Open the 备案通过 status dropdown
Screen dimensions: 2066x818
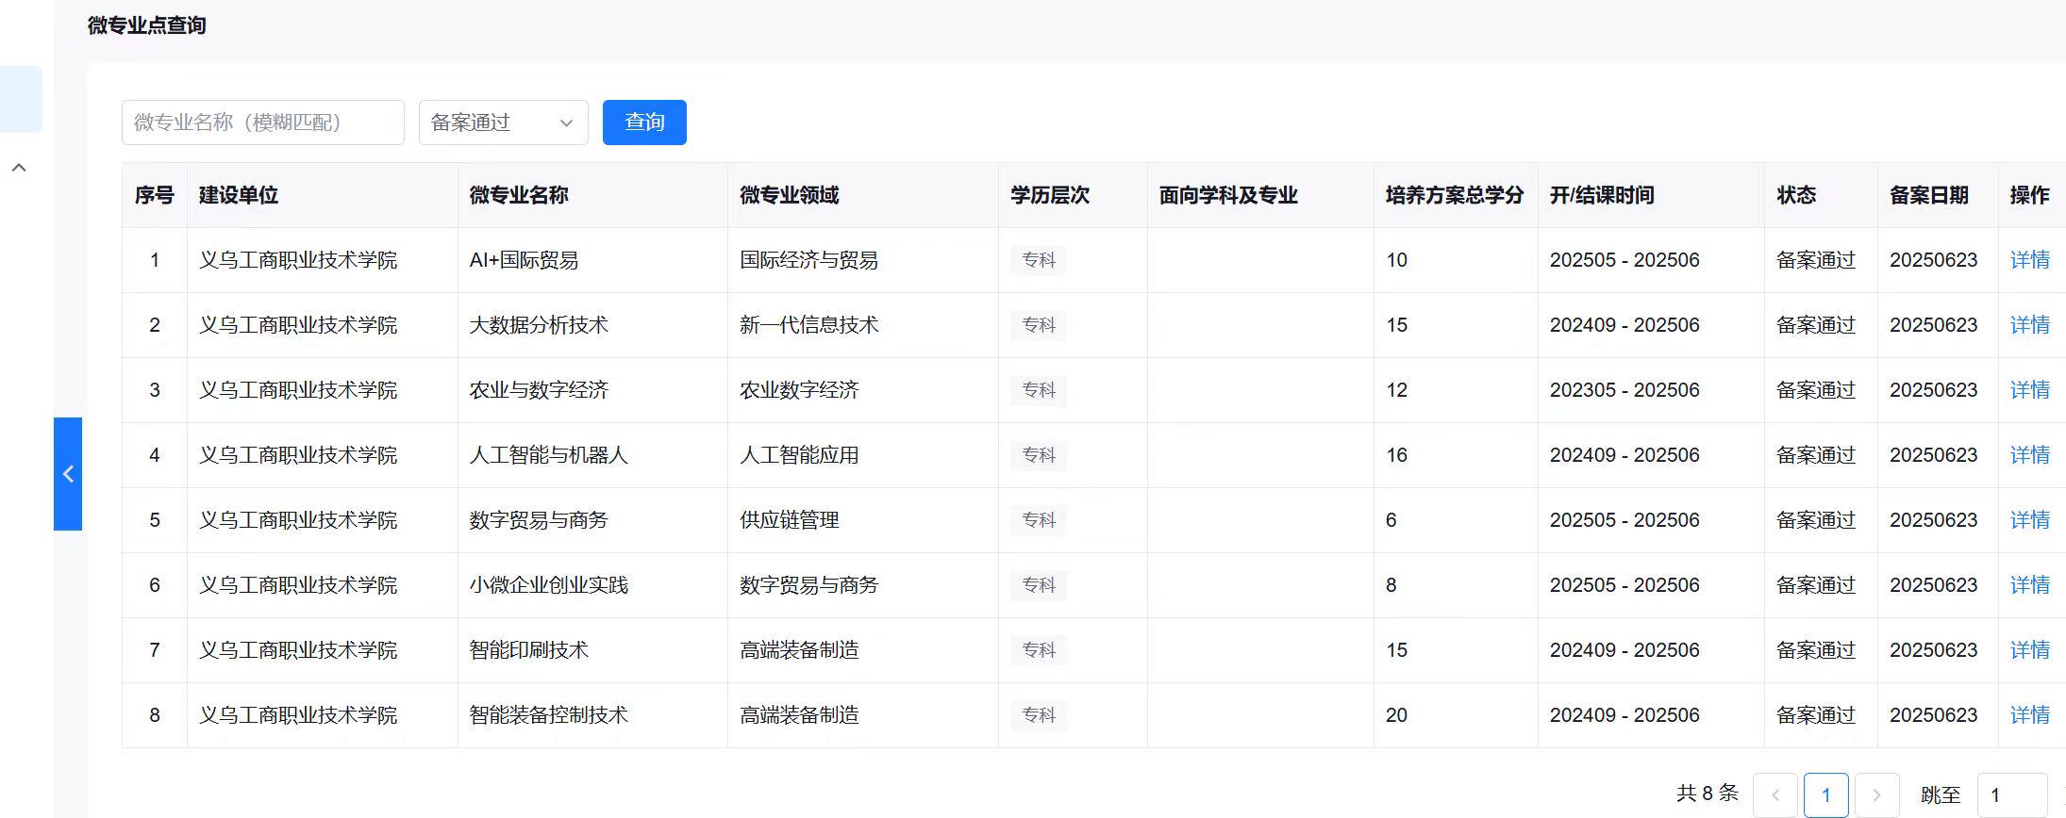tap(503, 123)
